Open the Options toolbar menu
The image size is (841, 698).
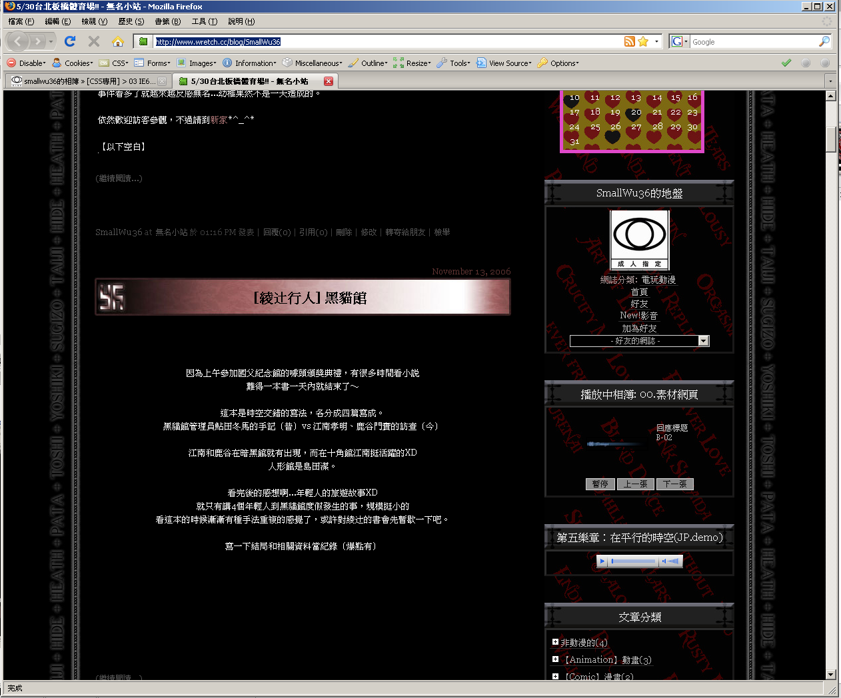(x=558, y=63)
